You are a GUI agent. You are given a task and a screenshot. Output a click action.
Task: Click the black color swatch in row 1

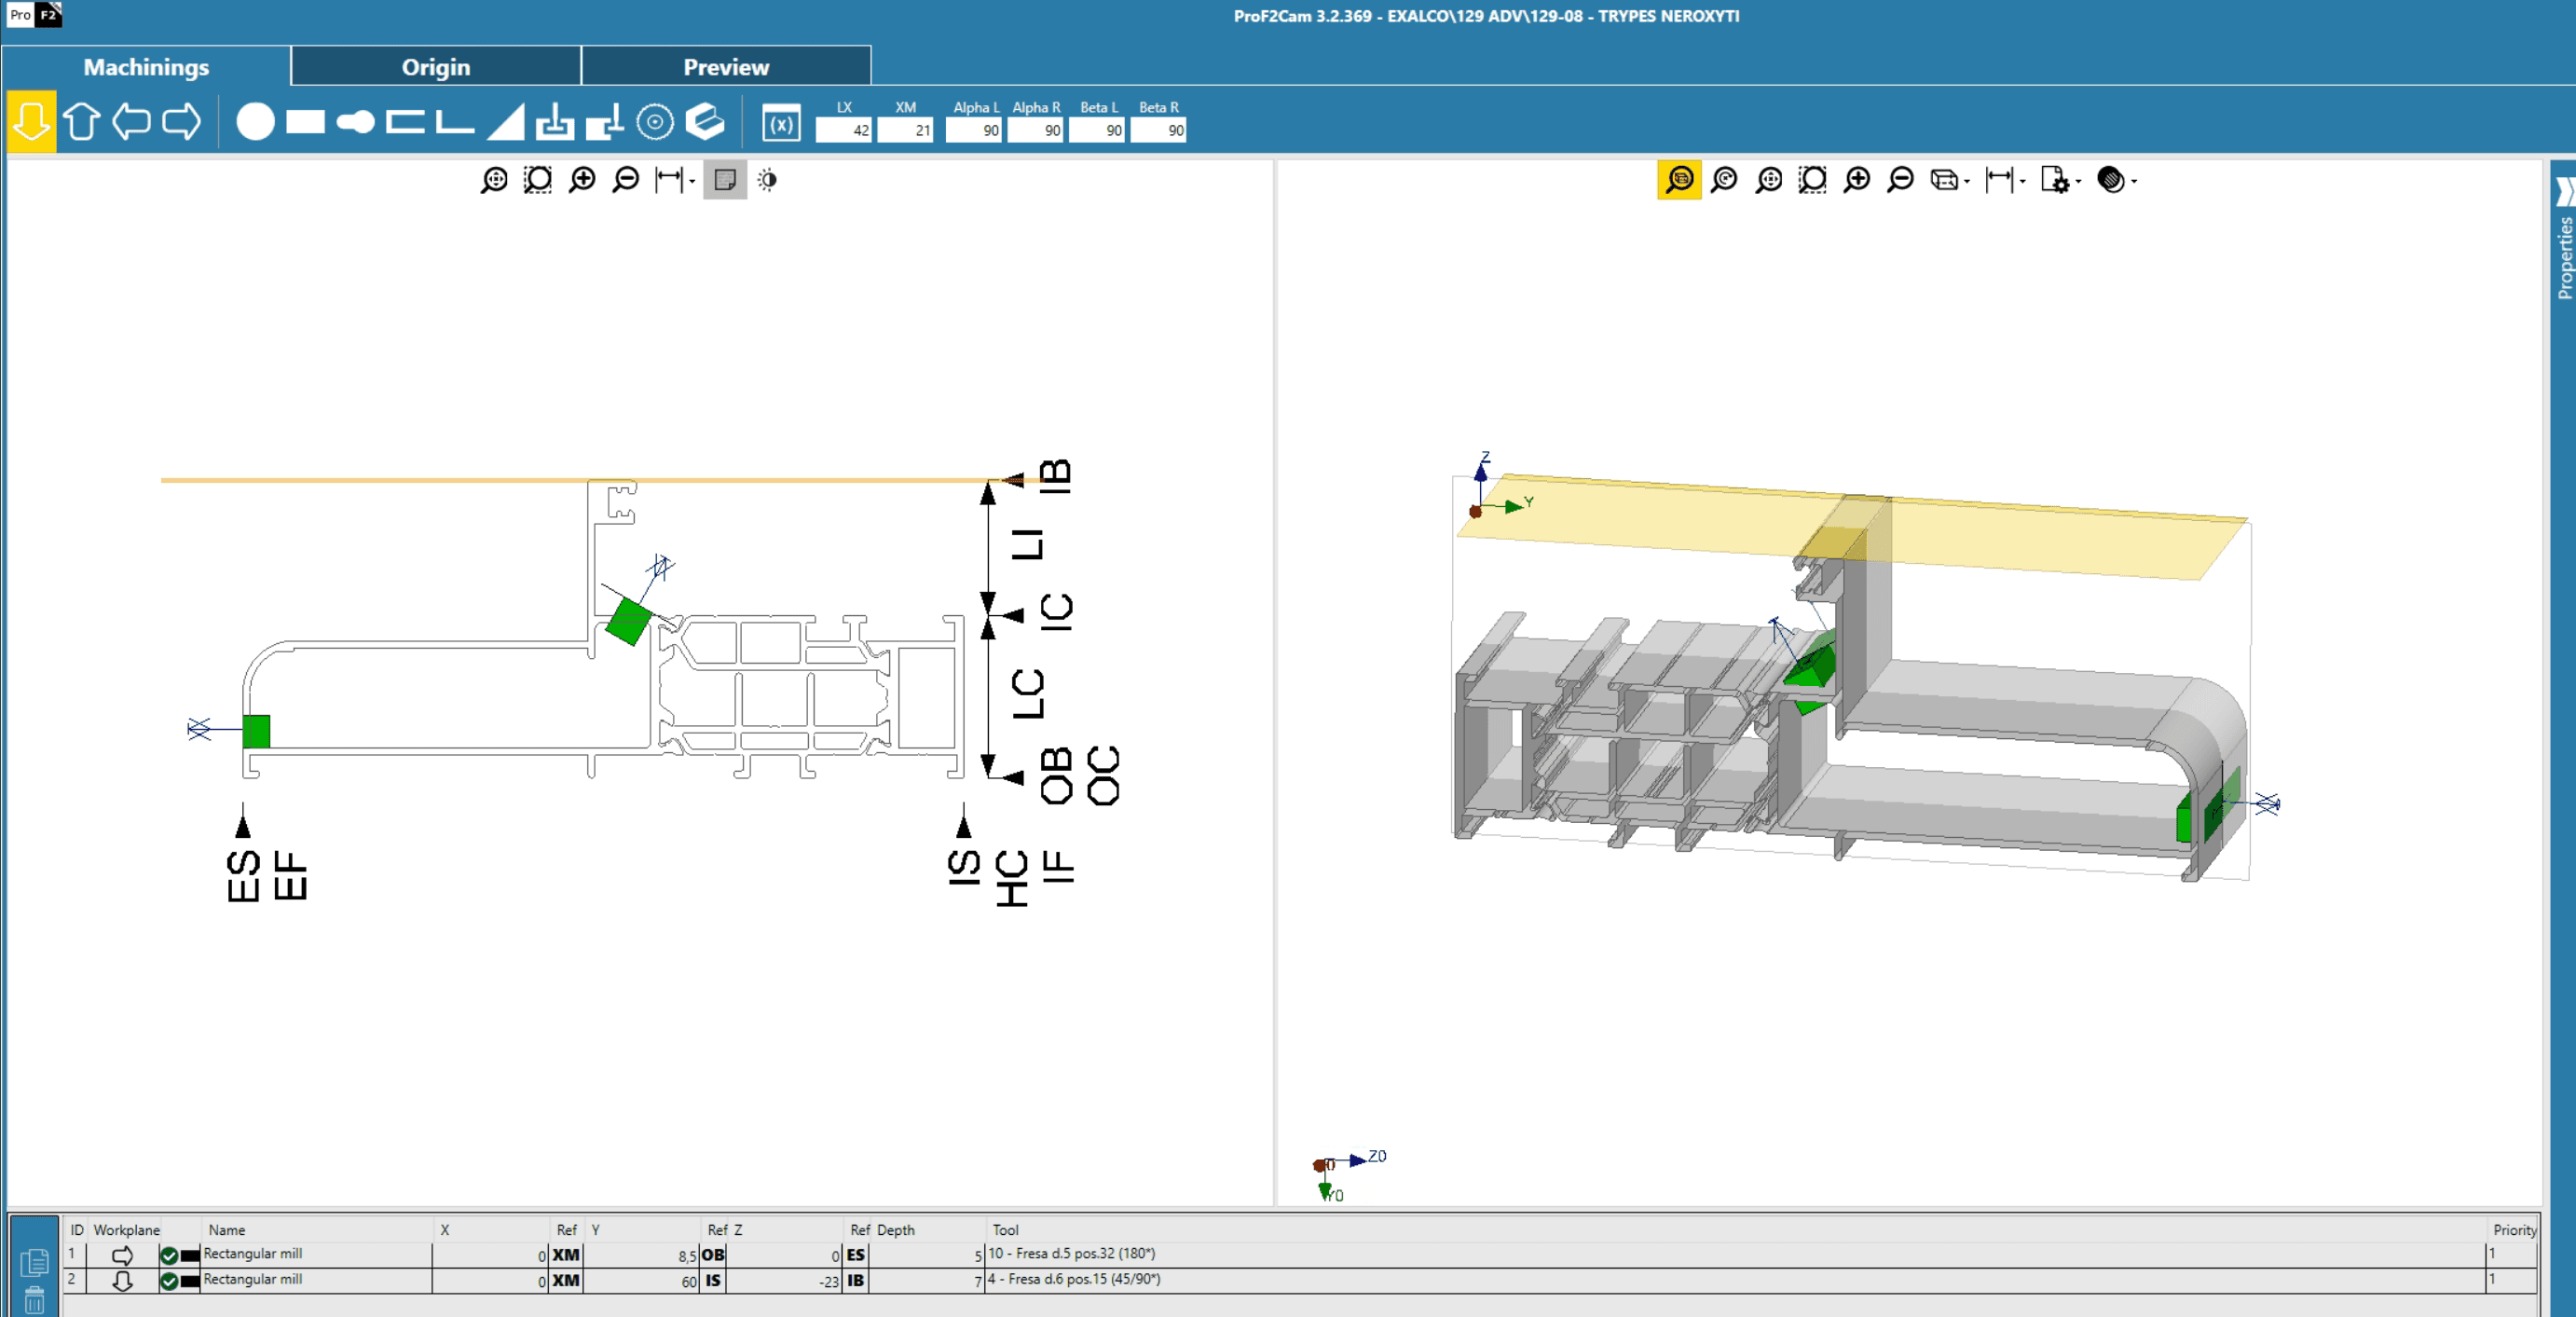coord(190,1256)
